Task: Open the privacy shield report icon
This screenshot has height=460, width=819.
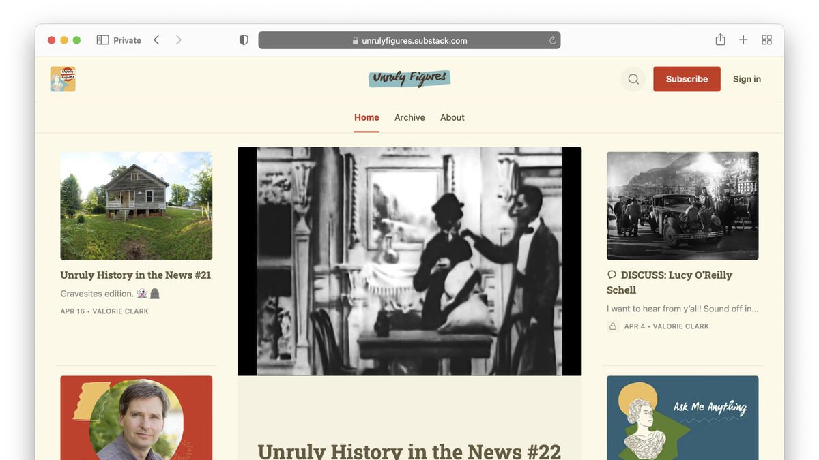Action: click(244, 40)
